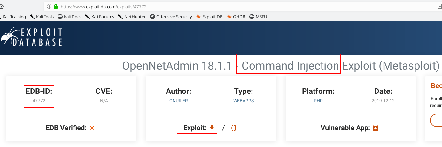Viewport: 442px width, 147px height.
Task: Select the EDB-ID value 47772
Action: click(x=39, y=101)
